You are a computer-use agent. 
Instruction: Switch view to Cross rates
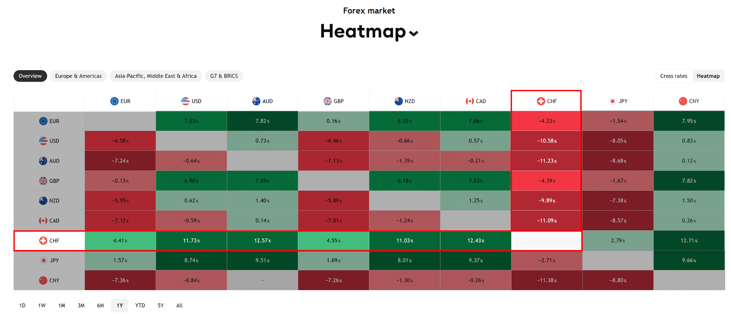673,76
